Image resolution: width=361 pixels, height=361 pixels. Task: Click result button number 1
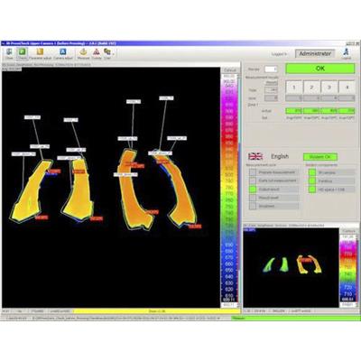pos(294,88)
